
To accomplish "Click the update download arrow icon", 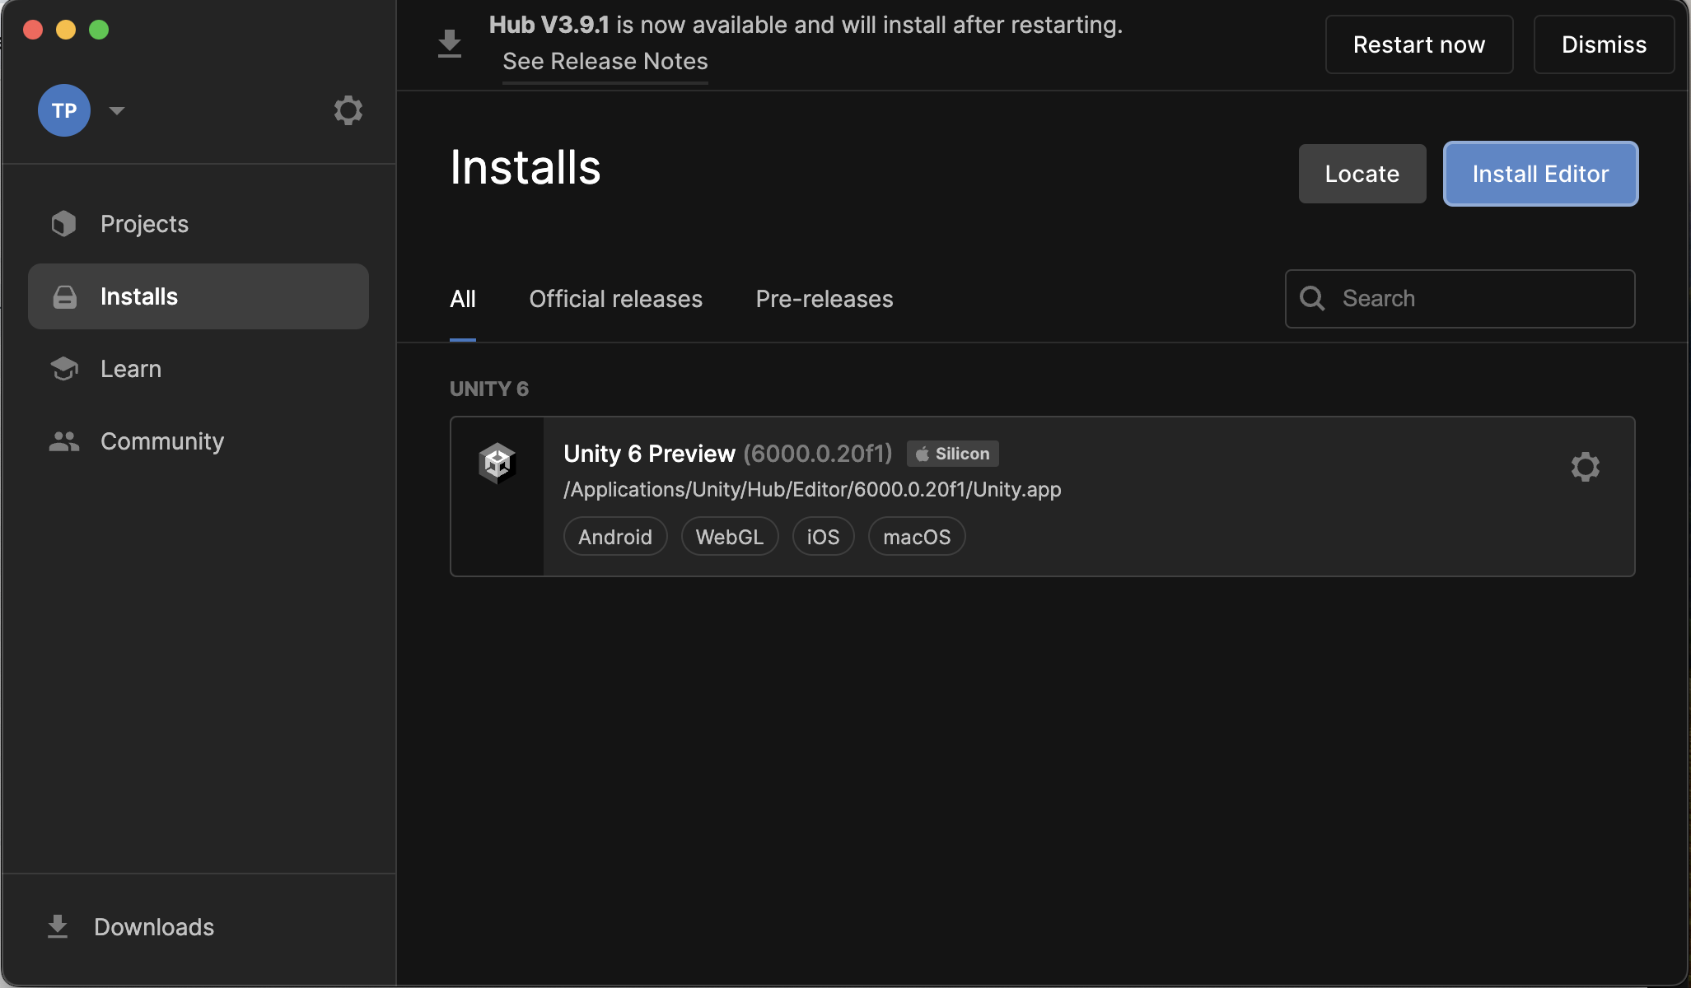I will (x=449, y=44).
